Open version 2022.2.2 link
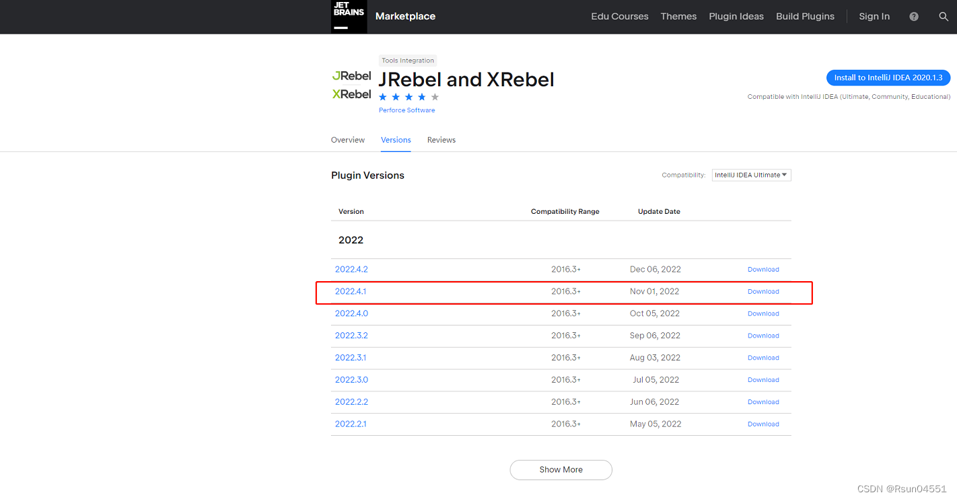This screenshot has height=499, width=957. point(351,402)
